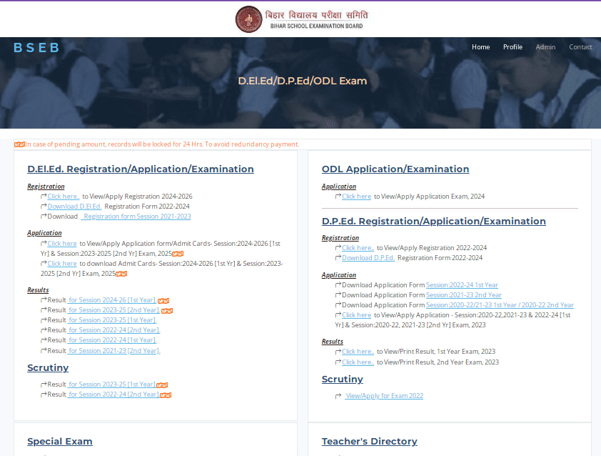Open the Teacher's Directory heading link
The image size is (601, 456).
369,441
